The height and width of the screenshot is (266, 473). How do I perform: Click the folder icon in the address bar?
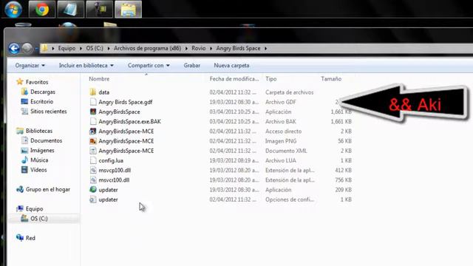44,48
